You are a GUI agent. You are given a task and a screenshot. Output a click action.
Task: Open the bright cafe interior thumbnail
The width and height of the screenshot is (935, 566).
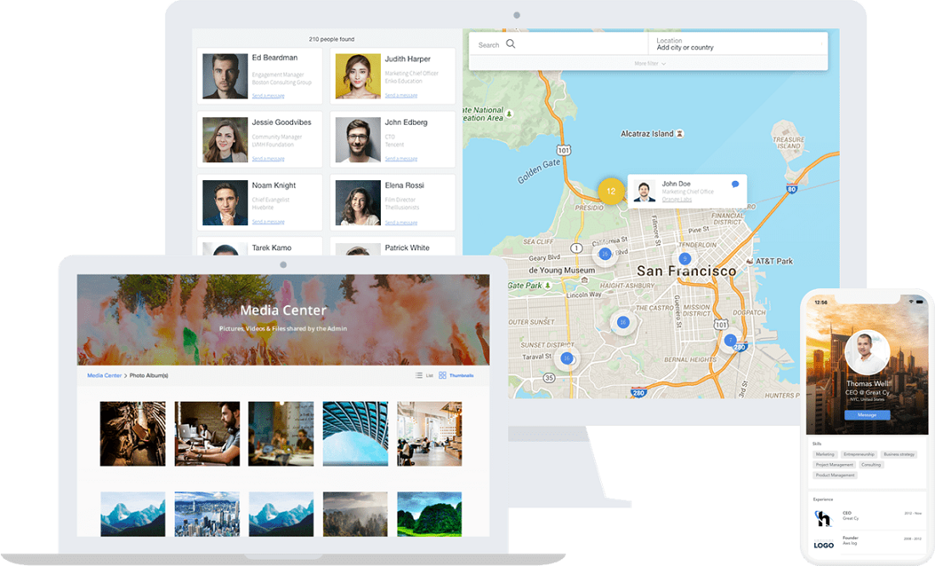pos(429,433)
